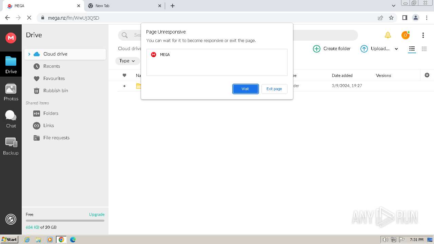Click the Wait button in dialog

[x=245, y=89]
